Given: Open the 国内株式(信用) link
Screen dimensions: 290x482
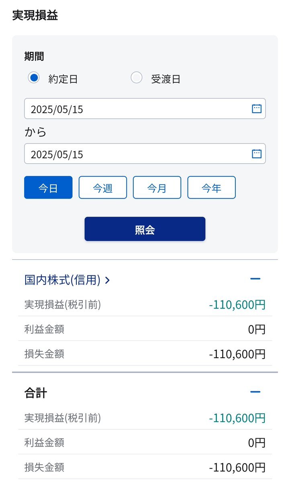Looking at the screenshot, I should point(63,280).
